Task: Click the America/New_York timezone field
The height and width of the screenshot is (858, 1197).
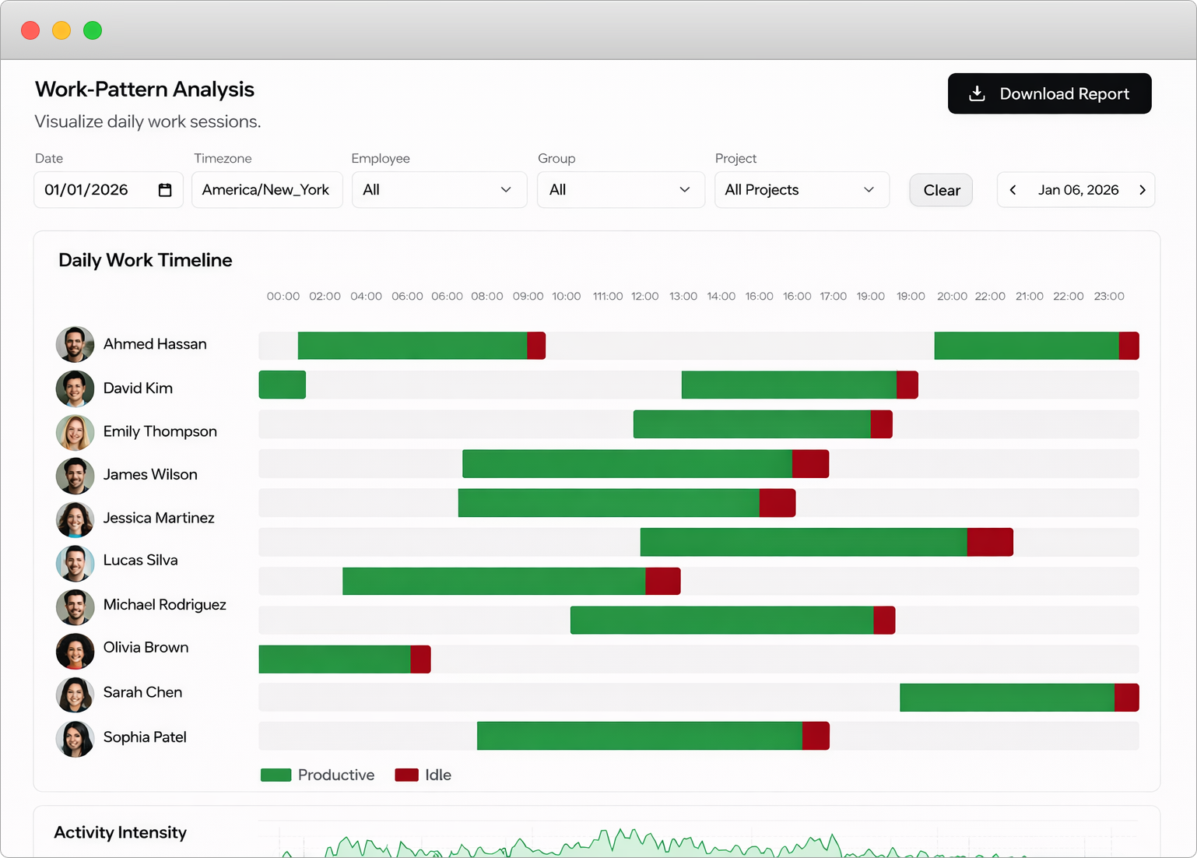Action: (267, 190)
